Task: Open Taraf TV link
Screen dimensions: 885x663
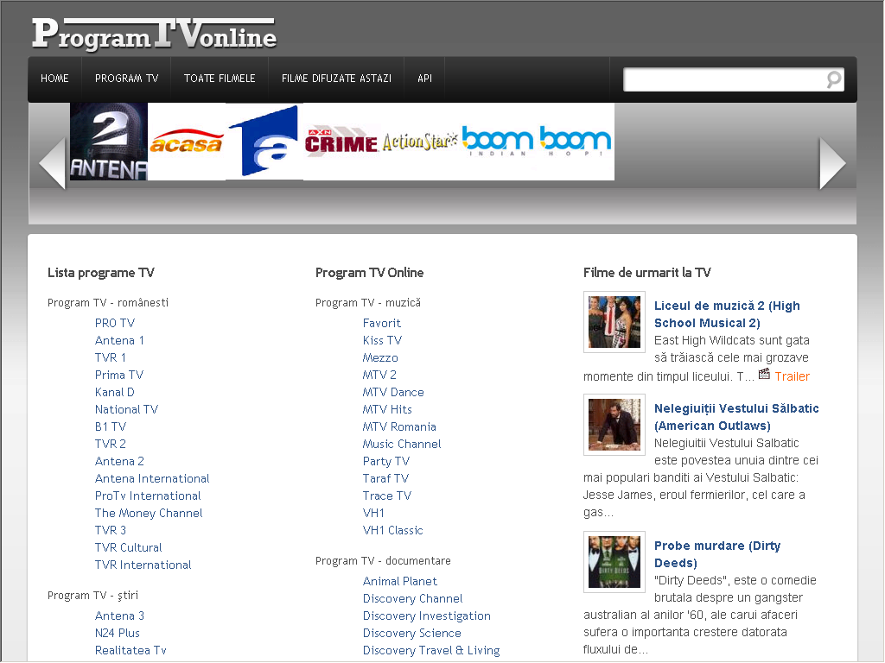Action: [385, 478]
